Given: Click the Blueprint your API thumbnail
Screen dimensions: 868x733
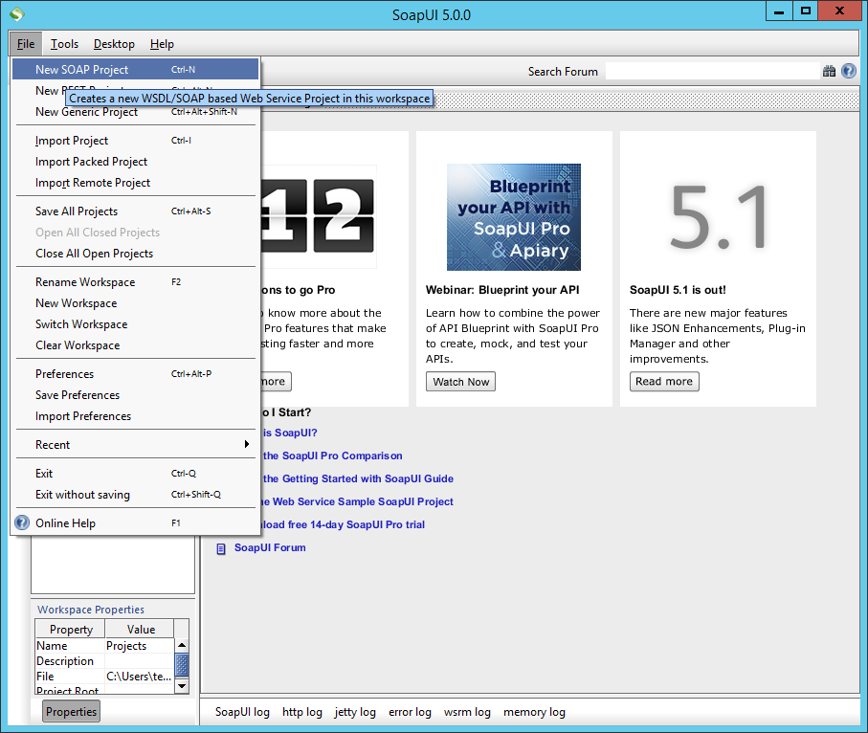Looking at the screenshot, I should coord(514,217).
